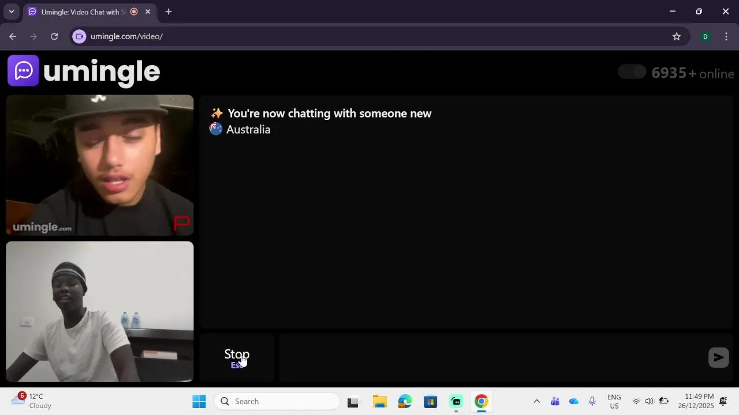Image resolution: width=739 pixels, height=415 pixels.
Task: Click the microphone tray icon
Action: [x=592, y=401]
